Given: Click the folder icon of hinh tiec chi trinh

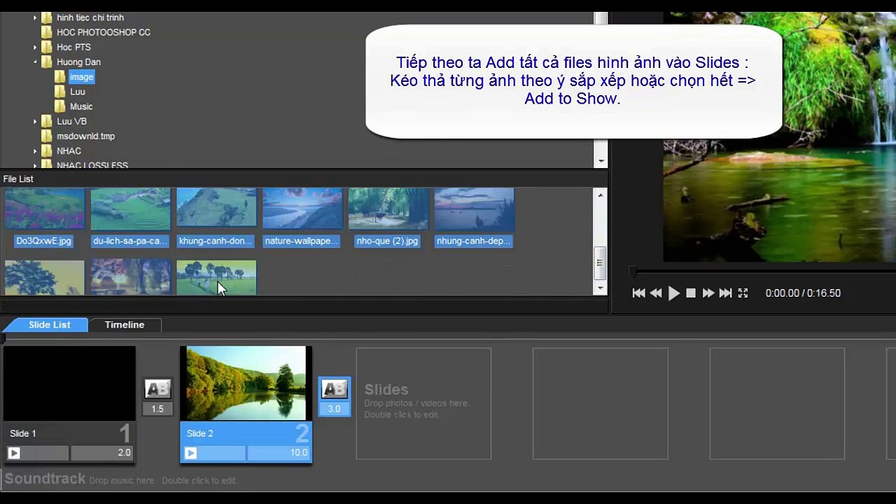Looking at the screenshot, I should pyautogui.click(x=47, y=17).
